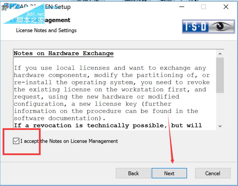Click the scroll up arrow of license notes

(220, 54)
